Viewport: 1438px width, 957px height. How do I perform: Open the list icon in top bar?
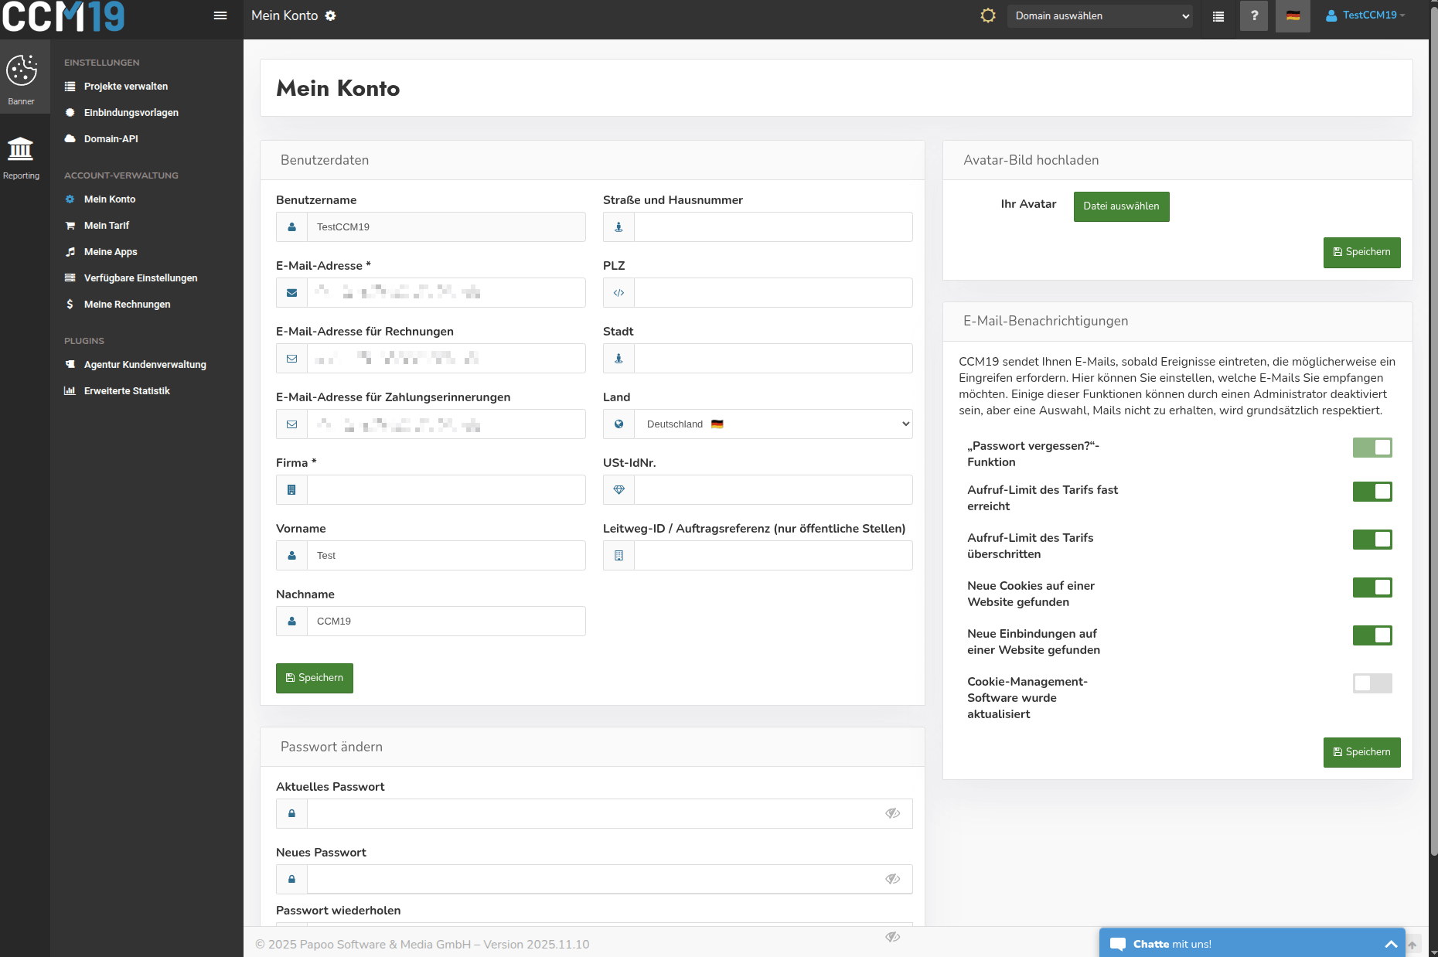click(x=1218, y=16)
